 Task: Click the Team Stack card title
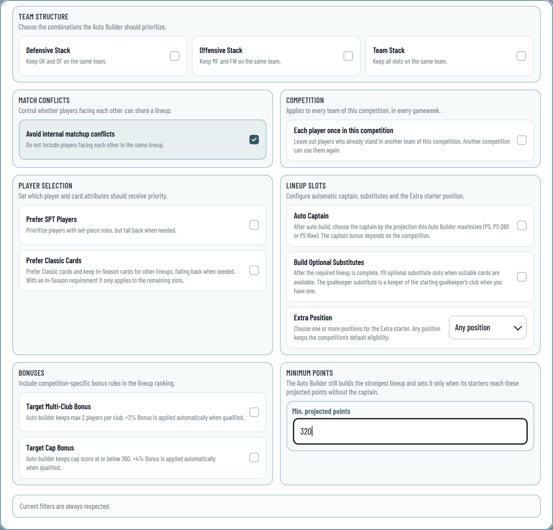tap(388, 51)
